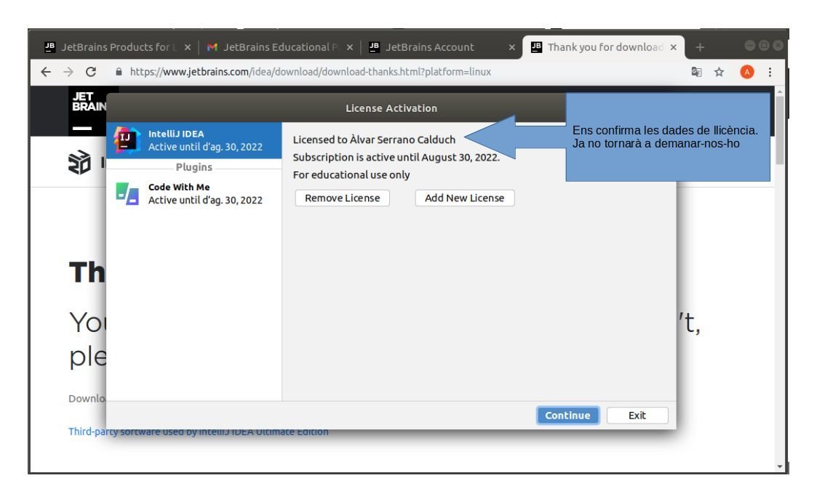Close the JetBrains Educational Gmail tab
The width and height of the screenshot is (817, 502).
(350, 47)
